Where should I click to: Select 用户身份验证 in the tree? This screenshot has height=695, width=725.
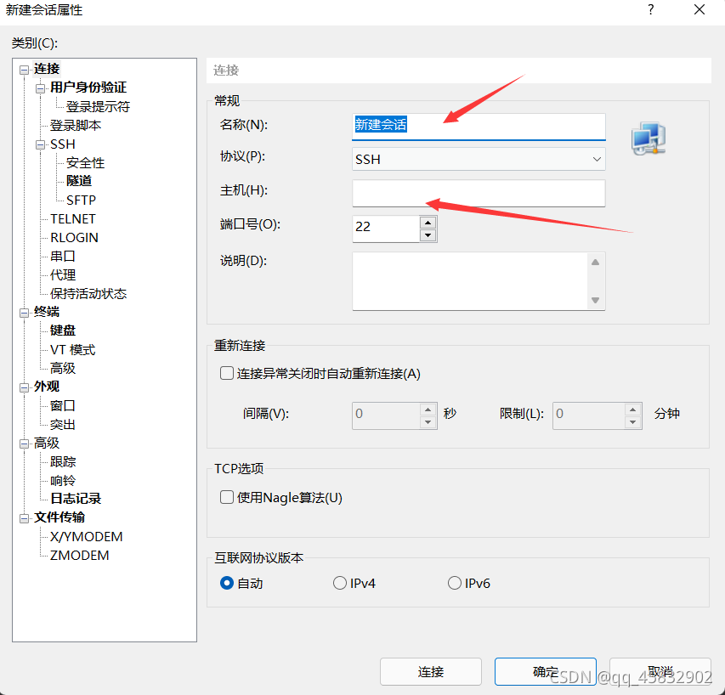coord(88,88)
